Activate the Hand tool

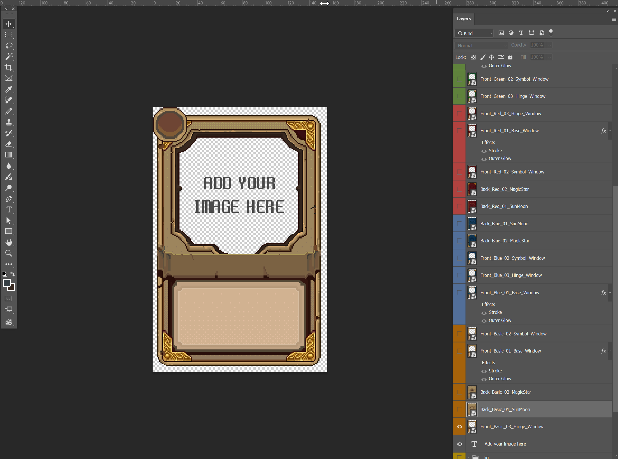[9, 242]
